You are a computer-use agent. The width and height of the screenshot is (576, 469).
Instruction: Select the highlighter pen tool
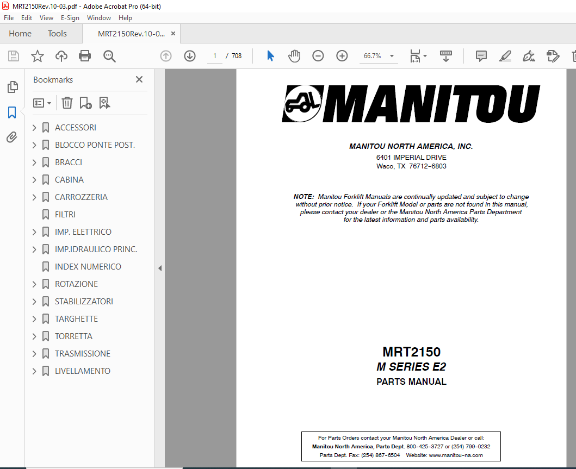coord(505,56)
